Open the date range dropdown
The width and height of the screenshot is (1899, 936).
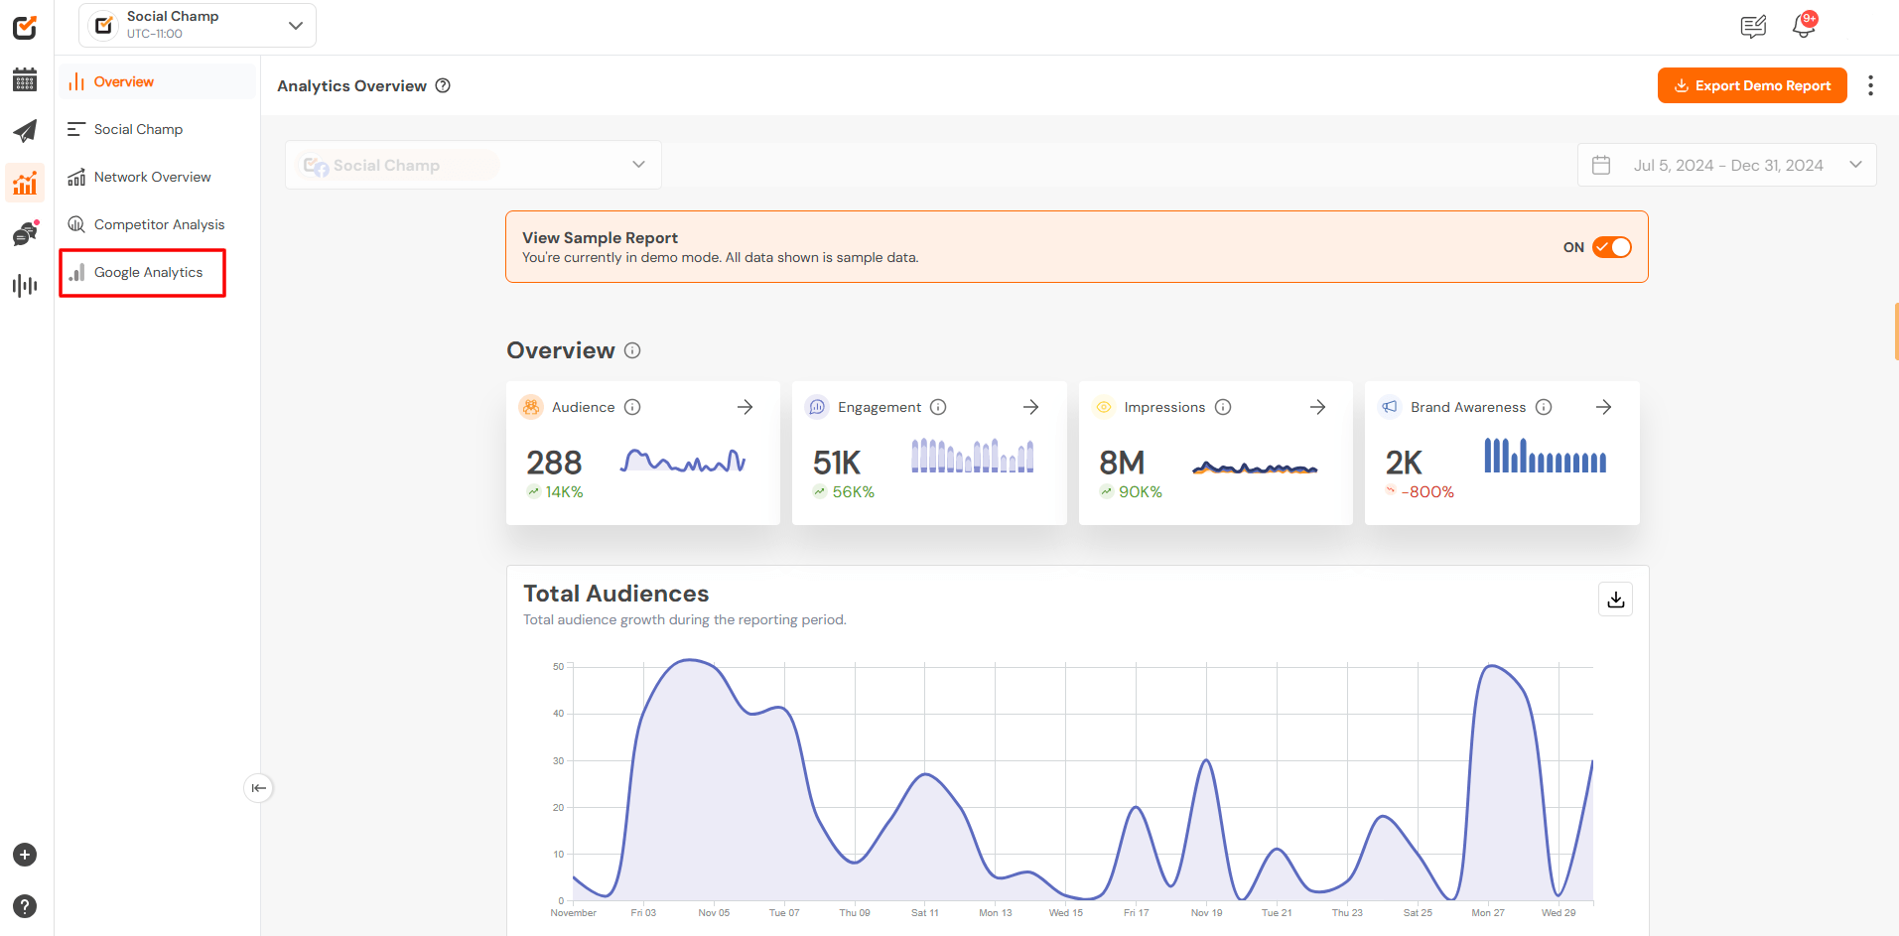coord(1727,165)
